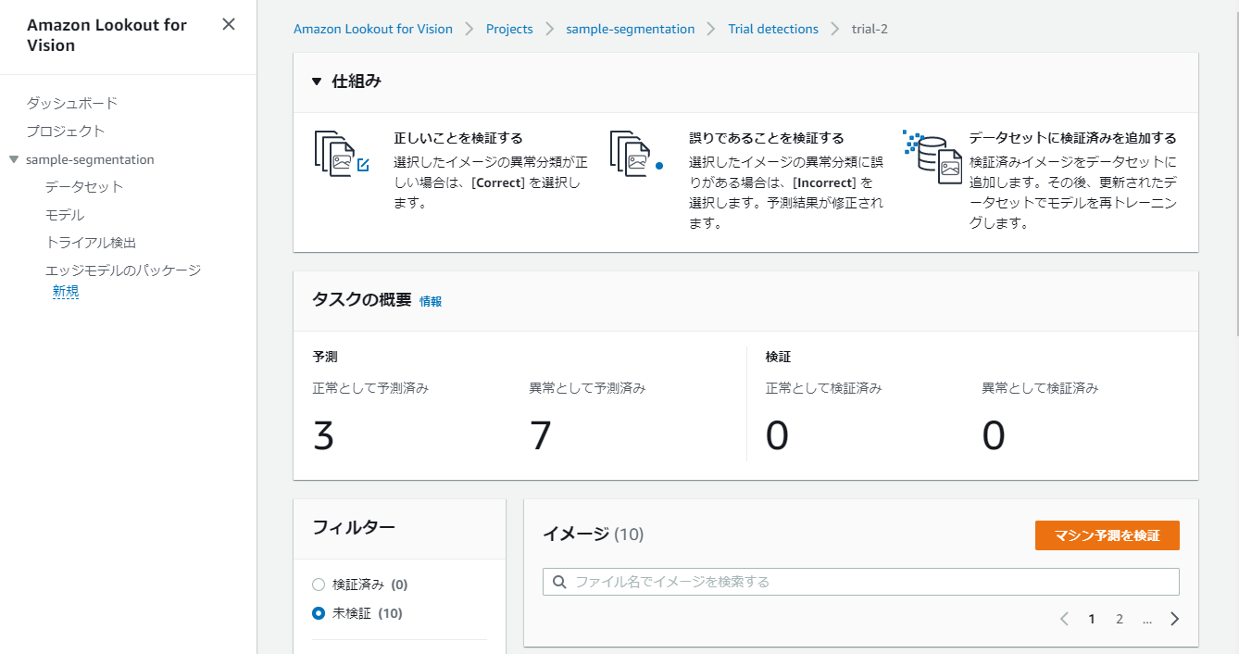Go to previous page arrow in pagination

[1064, 619]
